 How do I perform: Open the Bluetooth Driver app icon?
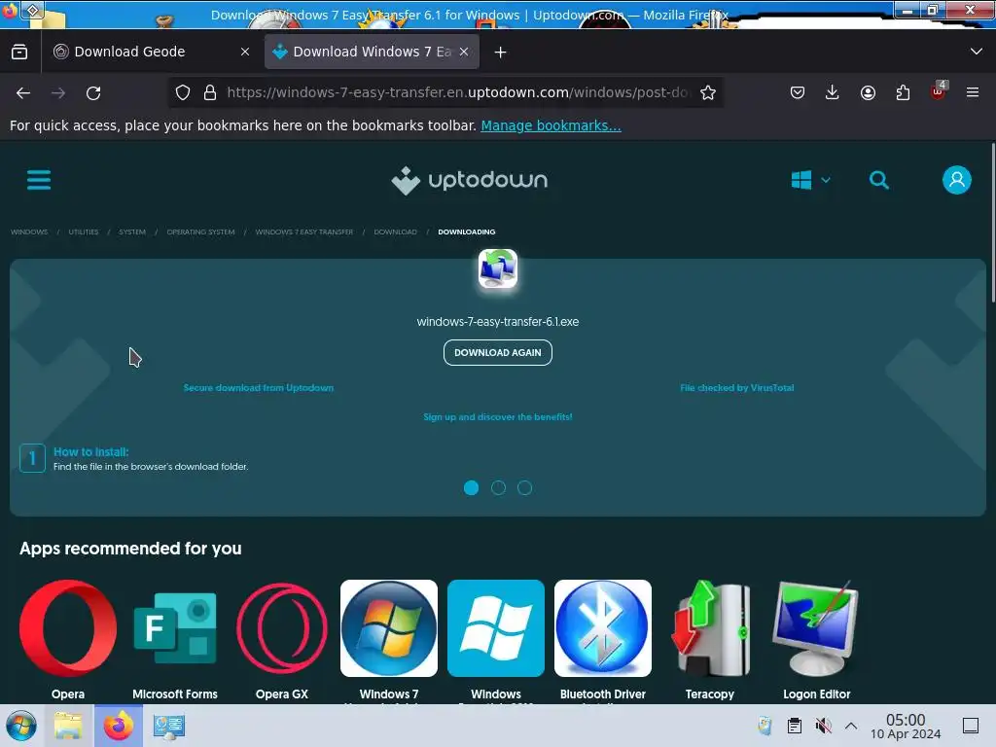coord(603,627)
